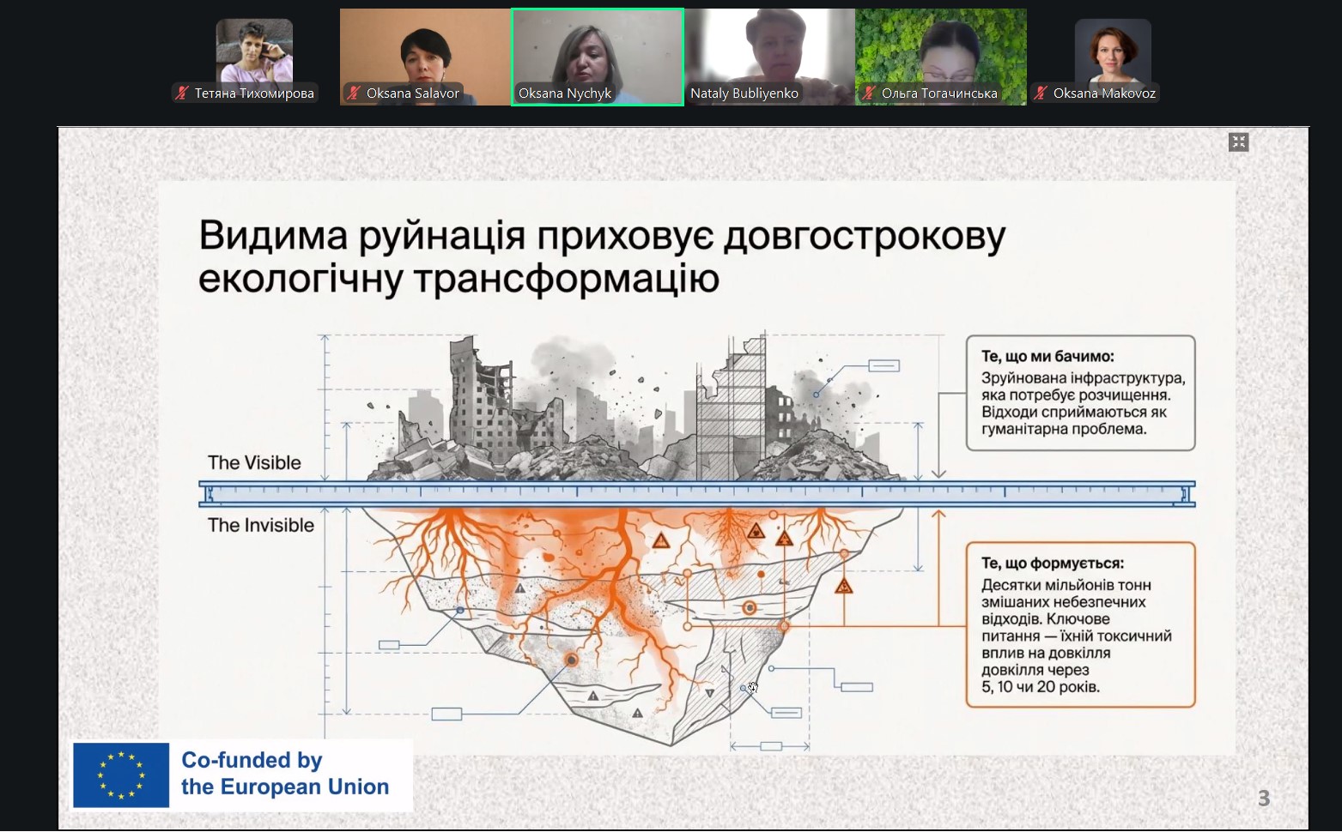Click the muted mic icon next to Ольга Тогачинська
Viewport: 1342px width, 832px height.
pos(869,93)
